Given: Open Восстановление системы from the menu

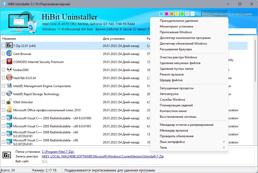Looking at the screenshot, I should click(x=178, y=117).
